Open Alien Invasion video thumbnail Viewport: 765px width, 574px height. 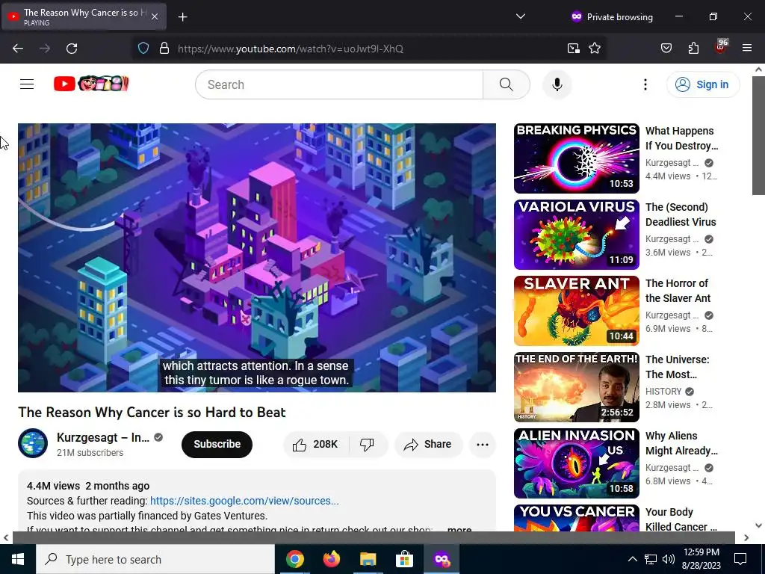(576, 463)
